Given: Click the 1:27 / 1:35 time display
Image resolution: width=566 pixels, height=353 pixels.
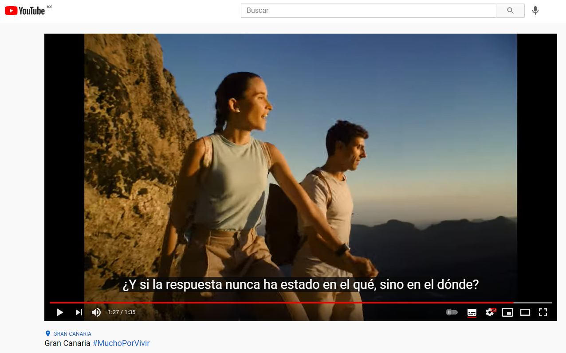Looking at the screenshot, I should pos(122,312).
